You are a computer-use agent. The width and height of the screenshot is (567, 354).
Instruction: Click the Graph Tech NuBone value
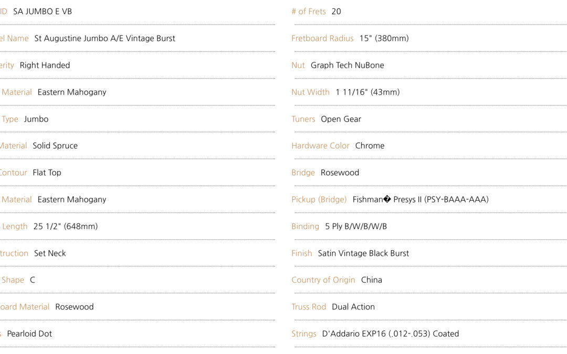coord(347,66)
